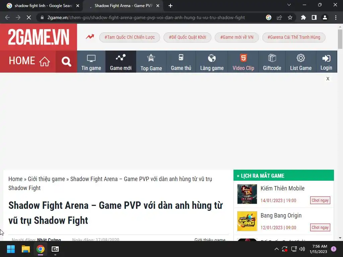Bookmark this page with star
The image size is (343, 257).
pyautogui.click(x=290, y=17)
